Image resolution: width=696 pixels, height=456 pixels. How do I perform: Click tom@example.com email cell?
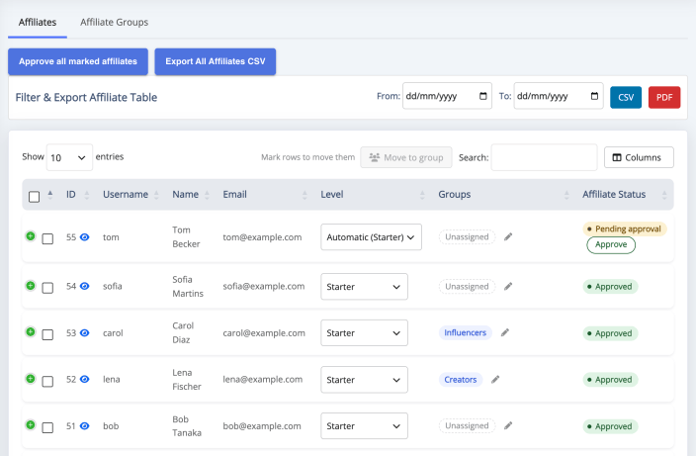[262, 237]
